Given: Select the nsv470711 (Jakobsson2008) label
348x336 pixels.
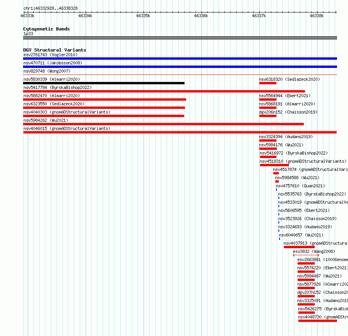Looking at the screenshot, I should coord(53,63).
